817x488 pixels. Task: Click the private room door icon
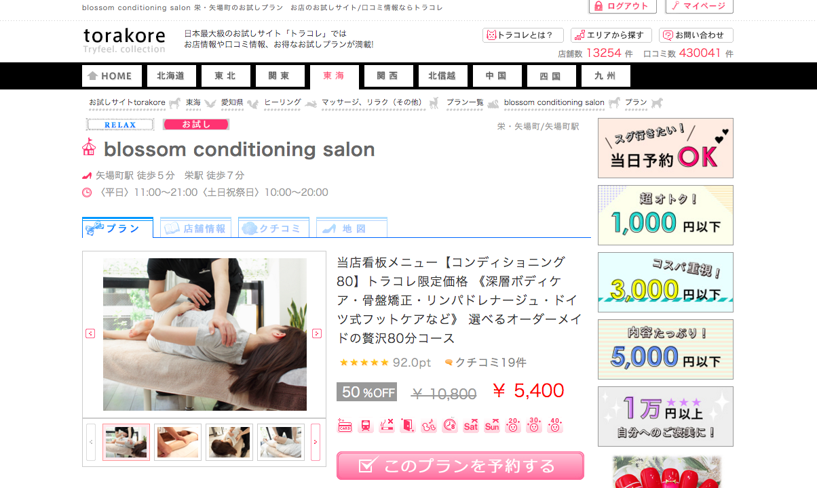point(408,426)
